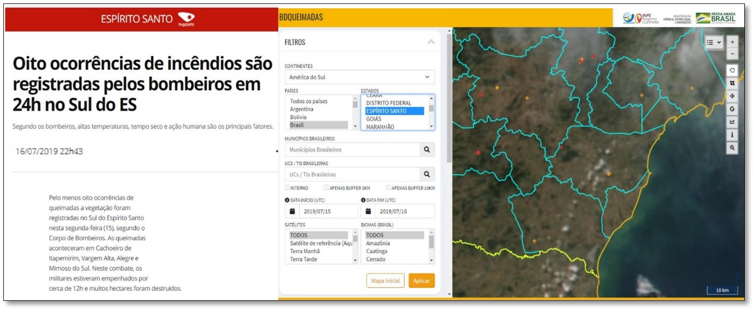The height and width of the screenshot is (311, 755).
Task: Collapse the Filtros panel chevron
Action: point(431,42)
